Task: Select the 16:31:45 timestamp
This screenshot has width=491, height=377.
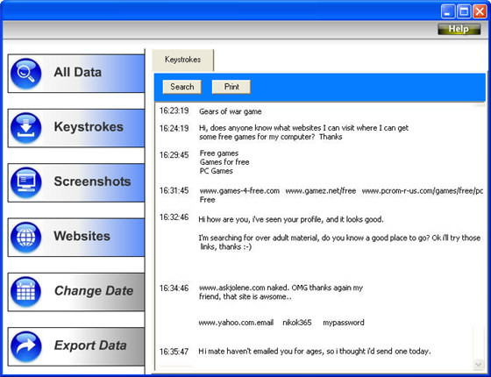Action: coord(174,190)
